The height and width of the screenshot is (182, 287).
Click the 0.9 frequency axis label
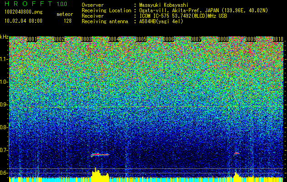point(4,105)
